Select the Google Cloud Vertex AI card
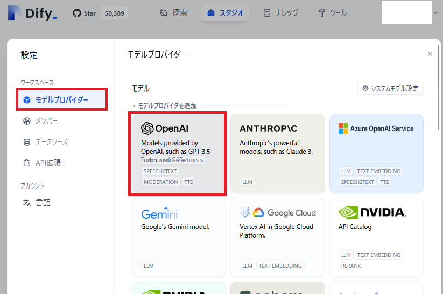This screenshot has width=443, height=294. pos(277,237)
